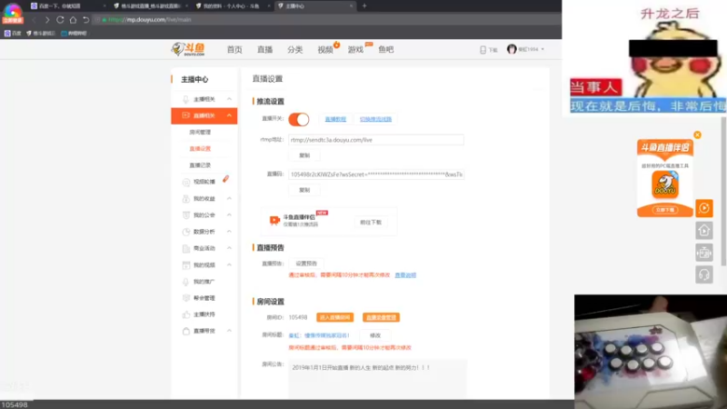727x409 pixels.
Task: Click the browser URL address bar
Action: (324, 19)
